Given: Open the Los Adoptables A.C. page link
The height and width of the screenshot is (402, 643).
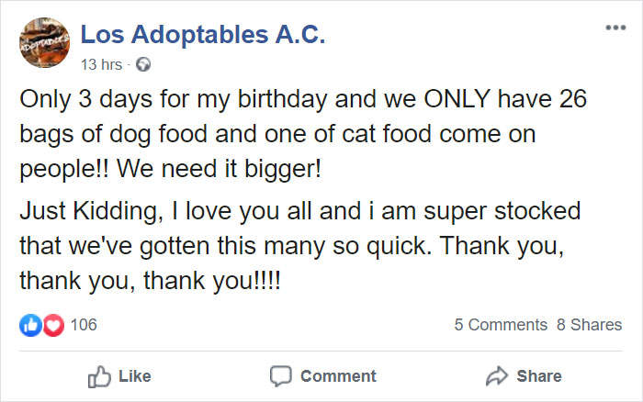Looking at the screenshot, I should tap(202, 35).
